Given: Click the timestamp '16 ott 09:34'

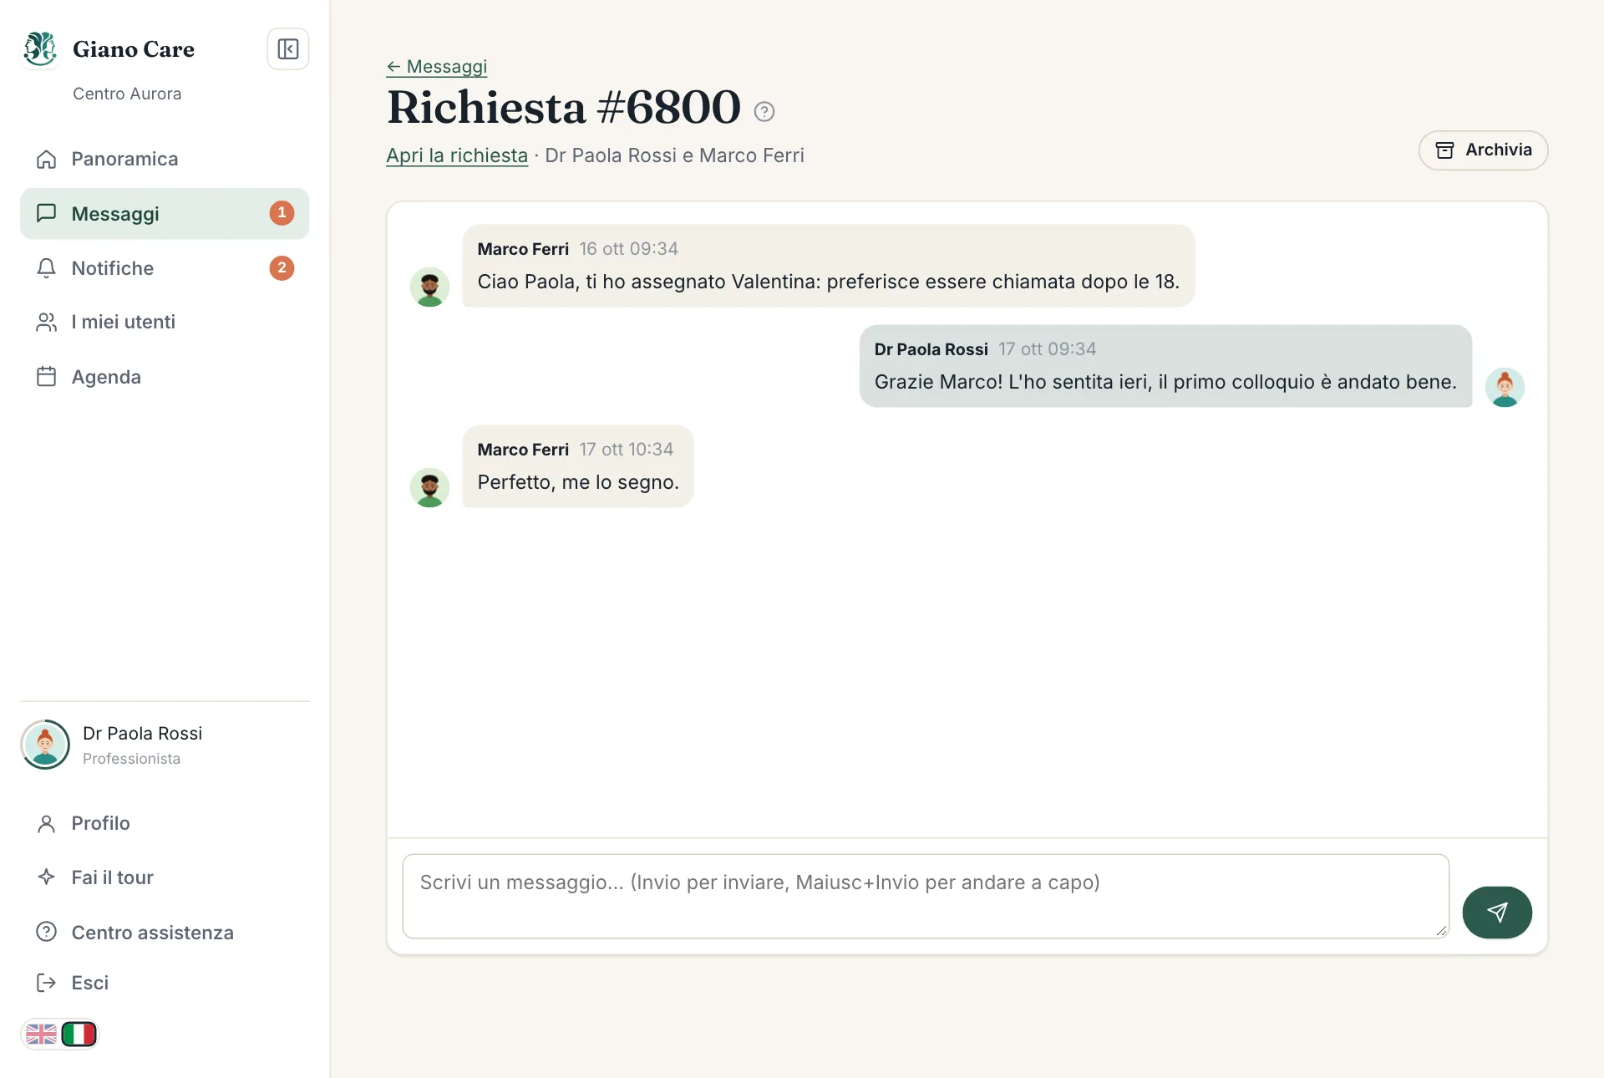Looking at the screenshot, I should 629,249.
